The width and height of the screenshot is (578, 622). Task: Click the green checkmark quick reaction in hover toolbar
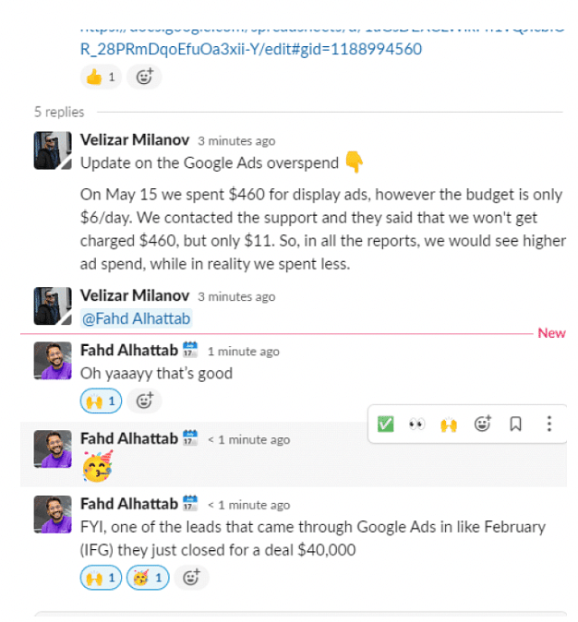click(386, 424)
